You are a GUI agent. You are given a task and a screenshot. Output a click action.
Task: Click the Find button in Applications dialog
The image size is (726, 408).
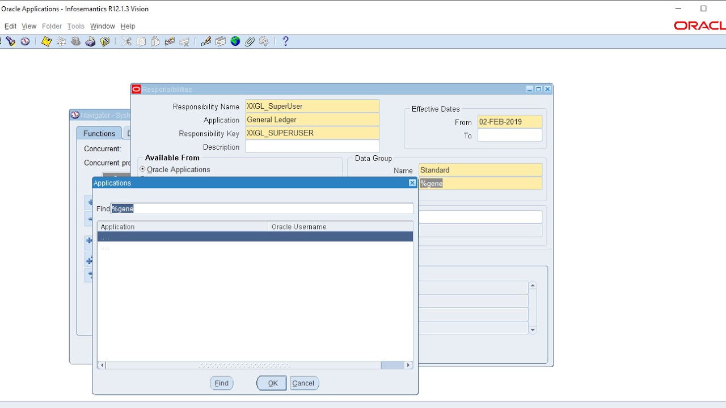pyautogui.click(x=221, y=383)
